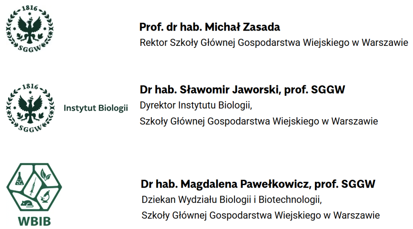Screen dimensions: 413x229
Task: Select Dr hab. Sławomir Jaworski heading
Action: 242,89
